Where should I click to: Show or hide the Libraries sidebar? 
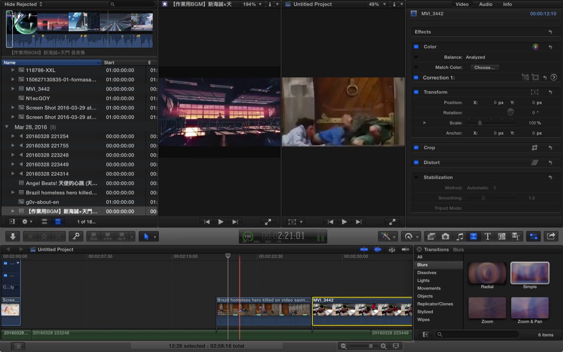click(12, 222)
